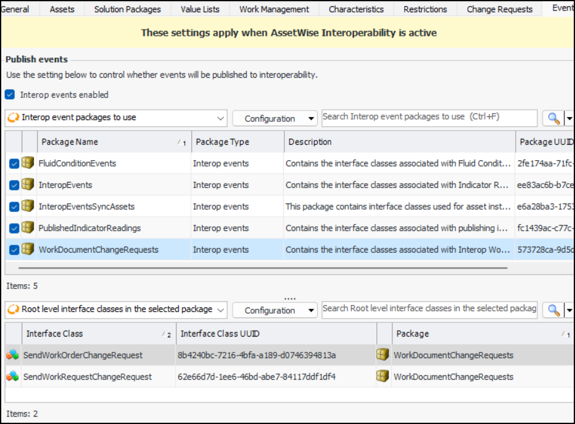Click the FluidConditionEvents package icon
Viewport: 575px width, 424px height.
[28, 163]
